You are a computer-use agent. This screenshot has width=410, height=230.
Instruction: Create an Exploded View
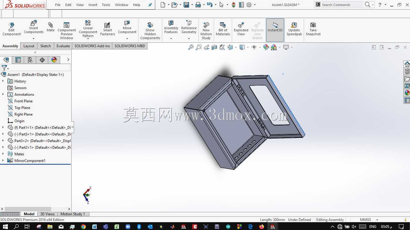241,29
